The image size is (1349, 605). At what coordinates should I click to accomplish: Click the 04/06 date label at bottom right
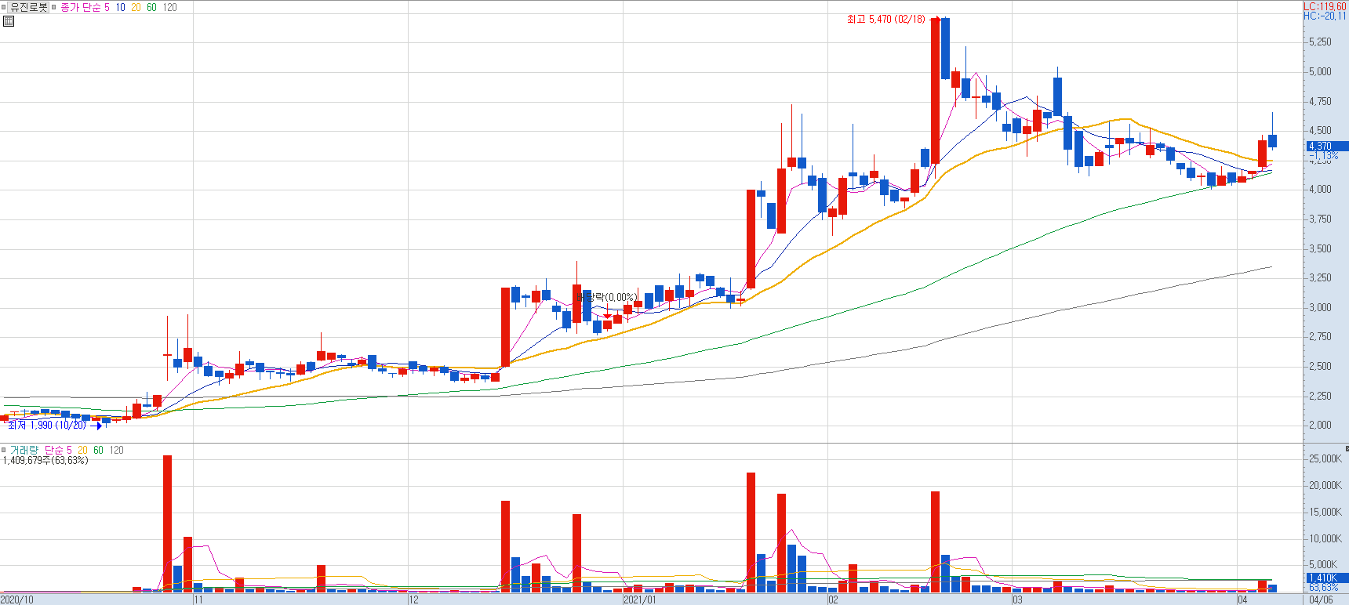[x=1321, y=600]
